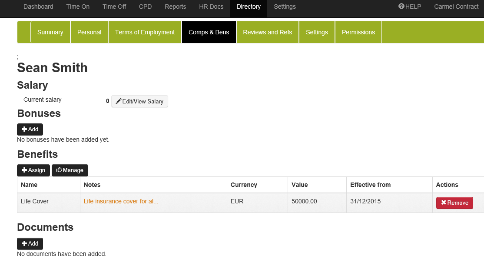This screenshot has height=259, width=484.
Task: Open Reports from the top navigation
Action: coord(175,7)
